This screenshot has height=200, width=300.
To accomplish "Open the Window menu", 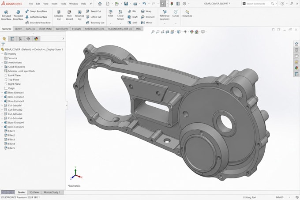I will (x=74, y=4).
